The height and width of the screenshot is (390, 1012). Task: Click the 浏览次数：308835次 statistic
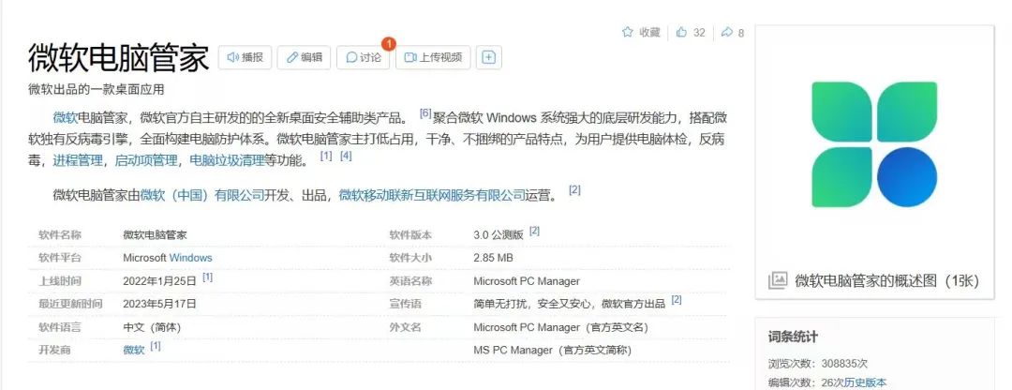point(818,364)
